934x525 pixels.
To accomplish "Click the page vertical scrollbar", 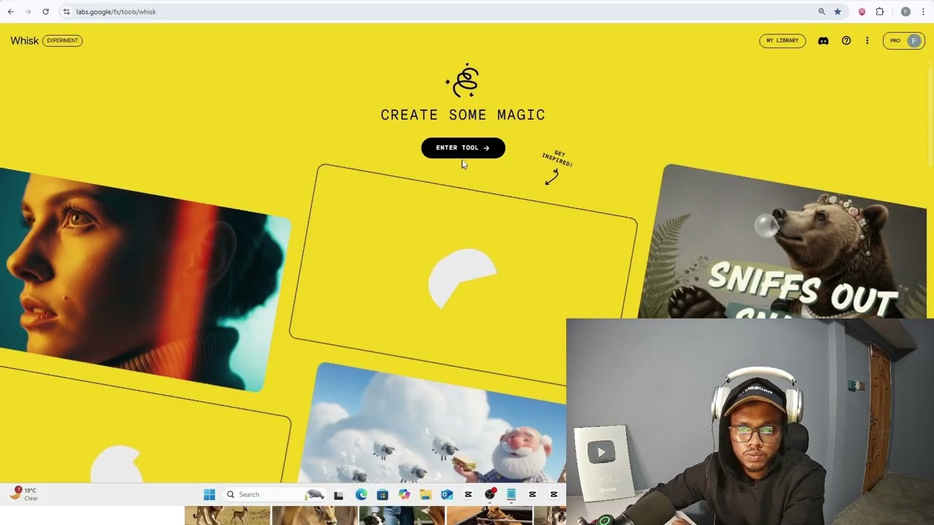I will click(x=930, y=117).
